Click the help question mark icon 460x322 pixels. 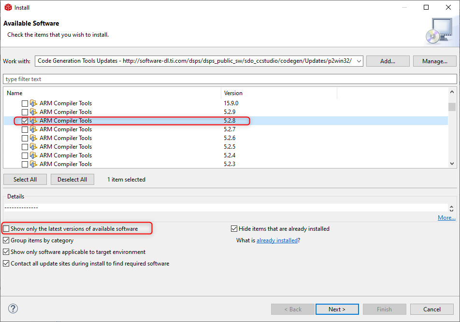pos(13,309)
